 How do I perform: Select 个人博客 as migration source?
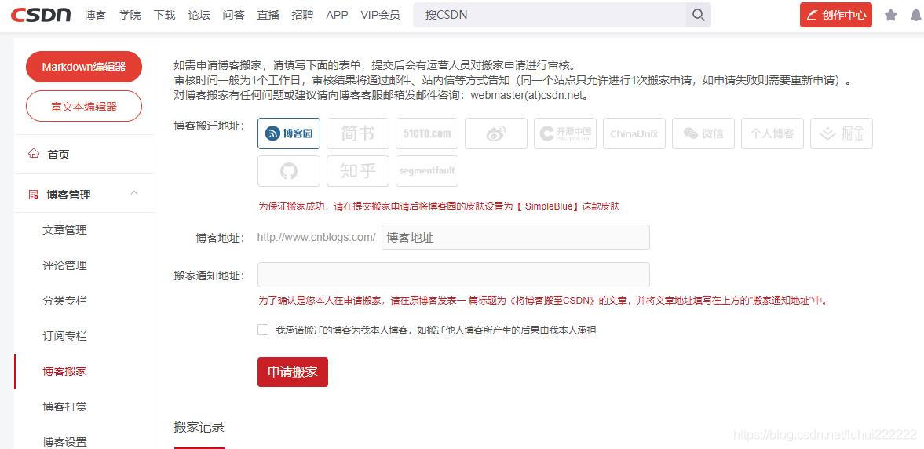(772, 133)
